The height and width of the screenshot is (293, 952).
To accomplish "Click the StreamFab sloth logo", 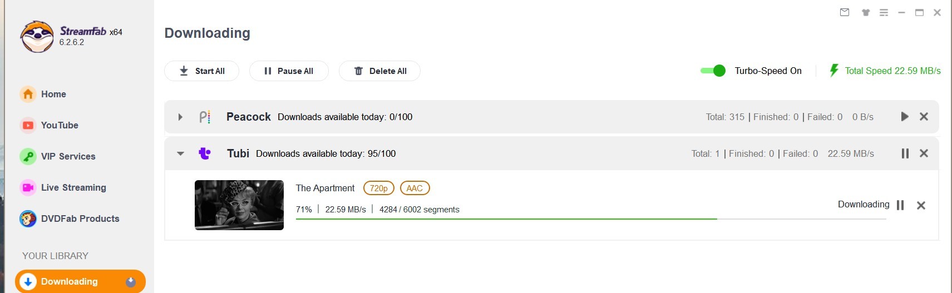I will coord(37,37).
